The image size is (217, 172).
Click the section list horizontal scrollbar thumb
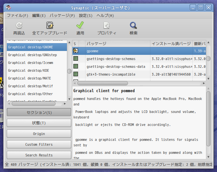[34, 104]
